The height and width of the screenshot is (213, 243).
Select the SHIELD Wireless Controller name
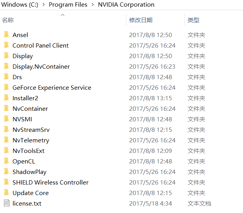pyautogui.click(x=51, y=183)
